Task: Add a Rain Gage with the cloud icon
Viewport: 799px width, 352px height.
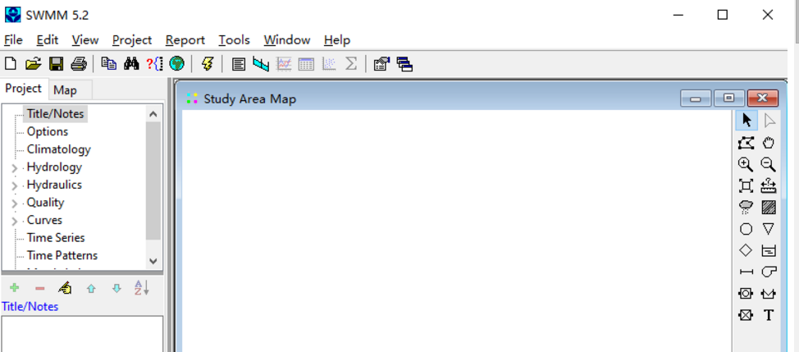Action: 746,208
